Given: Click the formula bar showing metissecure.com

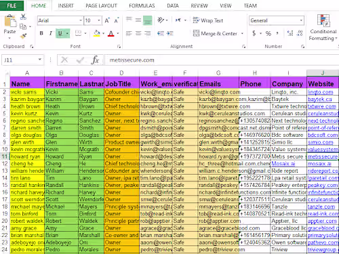Looking at the screenshot, I should click(222, 60).
